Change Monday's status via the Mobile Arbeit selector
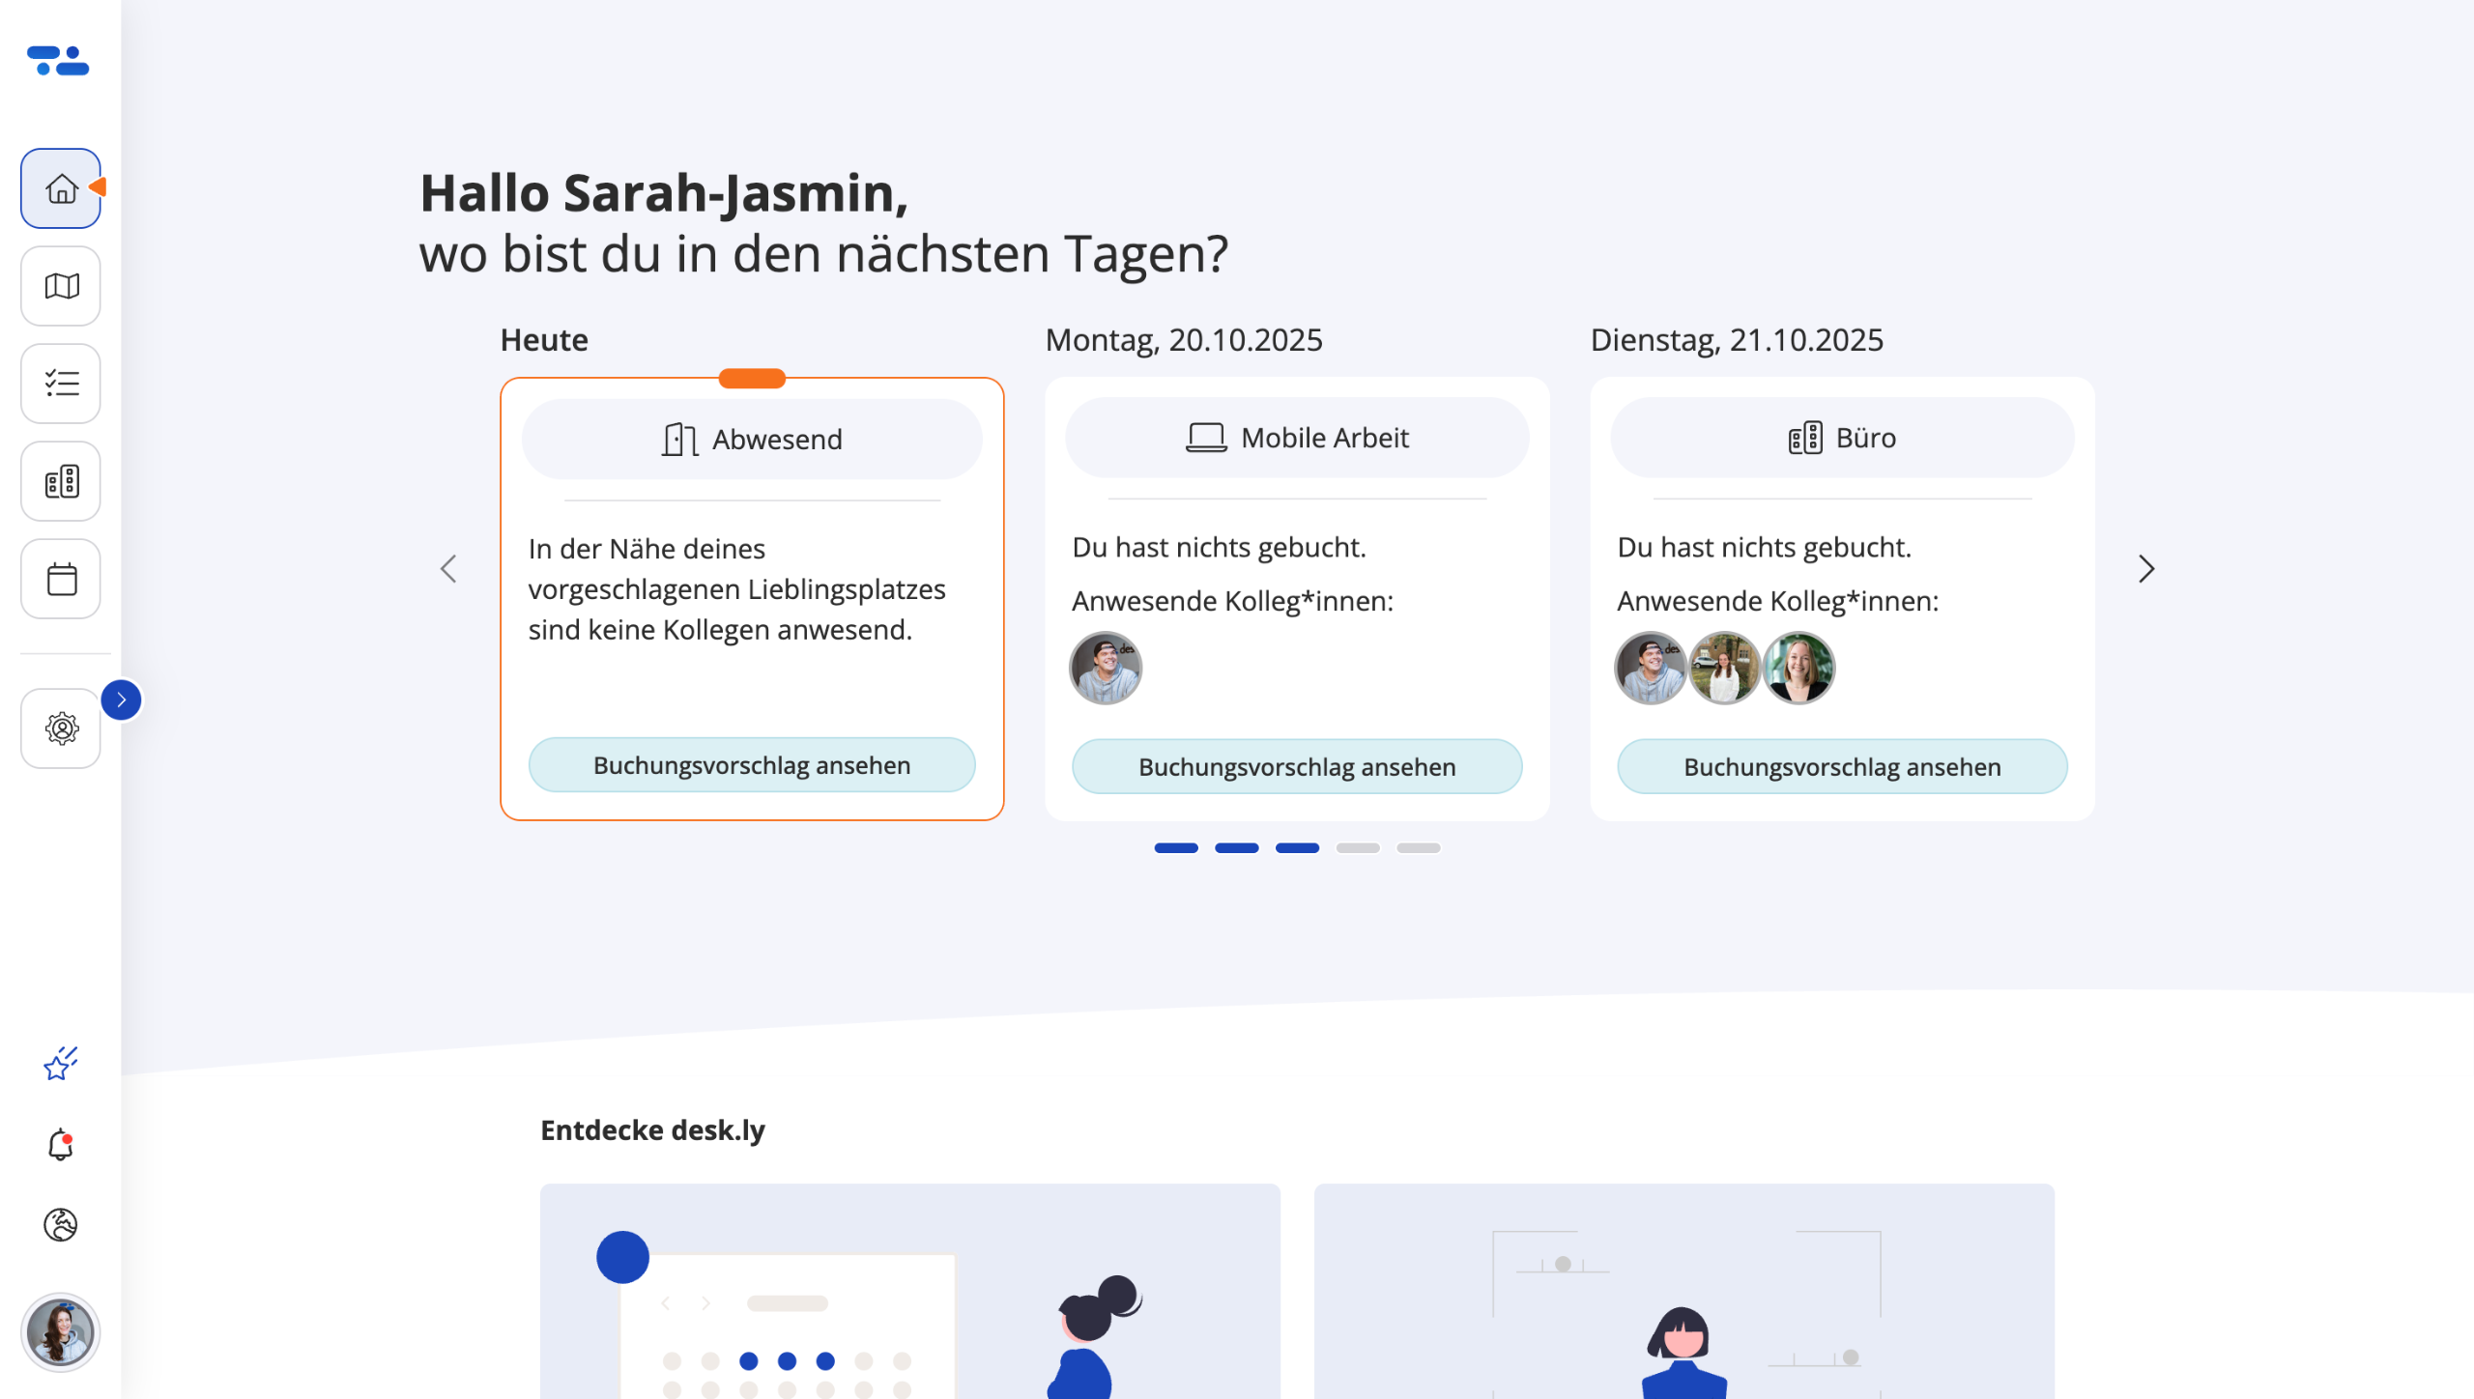The width and height of the screenshot is (2474, 1399). click(1297, 438)
